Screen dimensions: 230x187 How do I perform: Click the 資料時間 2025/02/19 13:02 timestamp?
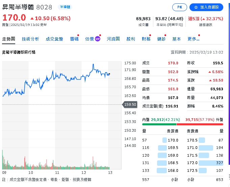197,52
